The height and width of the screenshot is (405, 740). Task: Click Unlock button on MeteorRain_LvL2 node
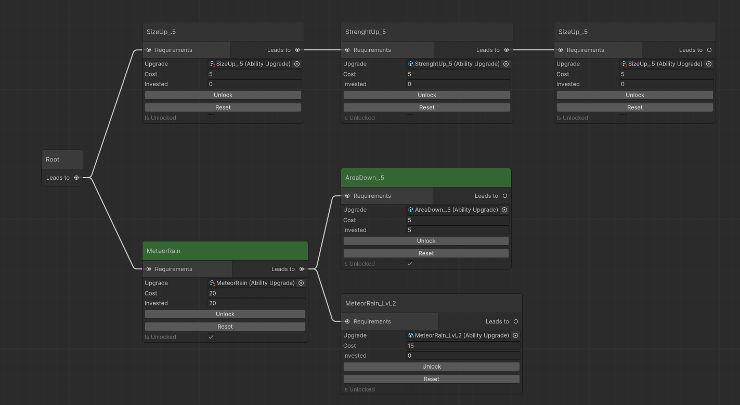pos(432,367)
